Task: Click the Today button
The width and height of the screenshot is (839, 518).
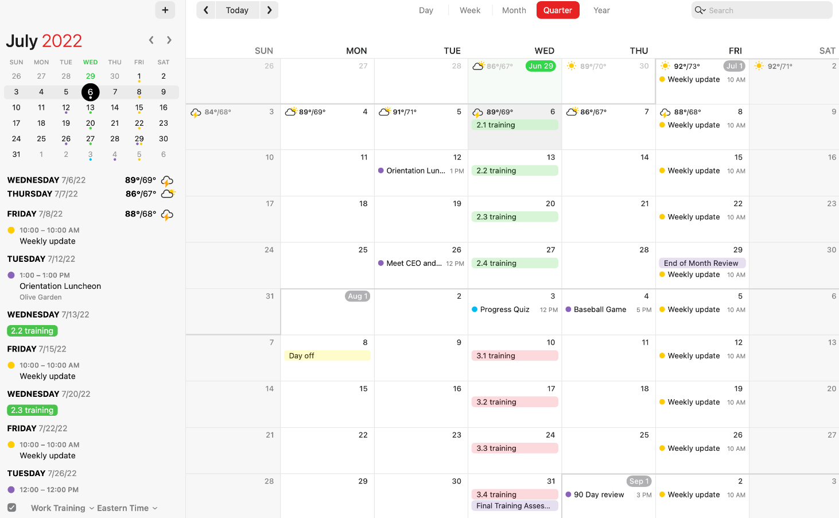Action: click(x=237, y=10)
